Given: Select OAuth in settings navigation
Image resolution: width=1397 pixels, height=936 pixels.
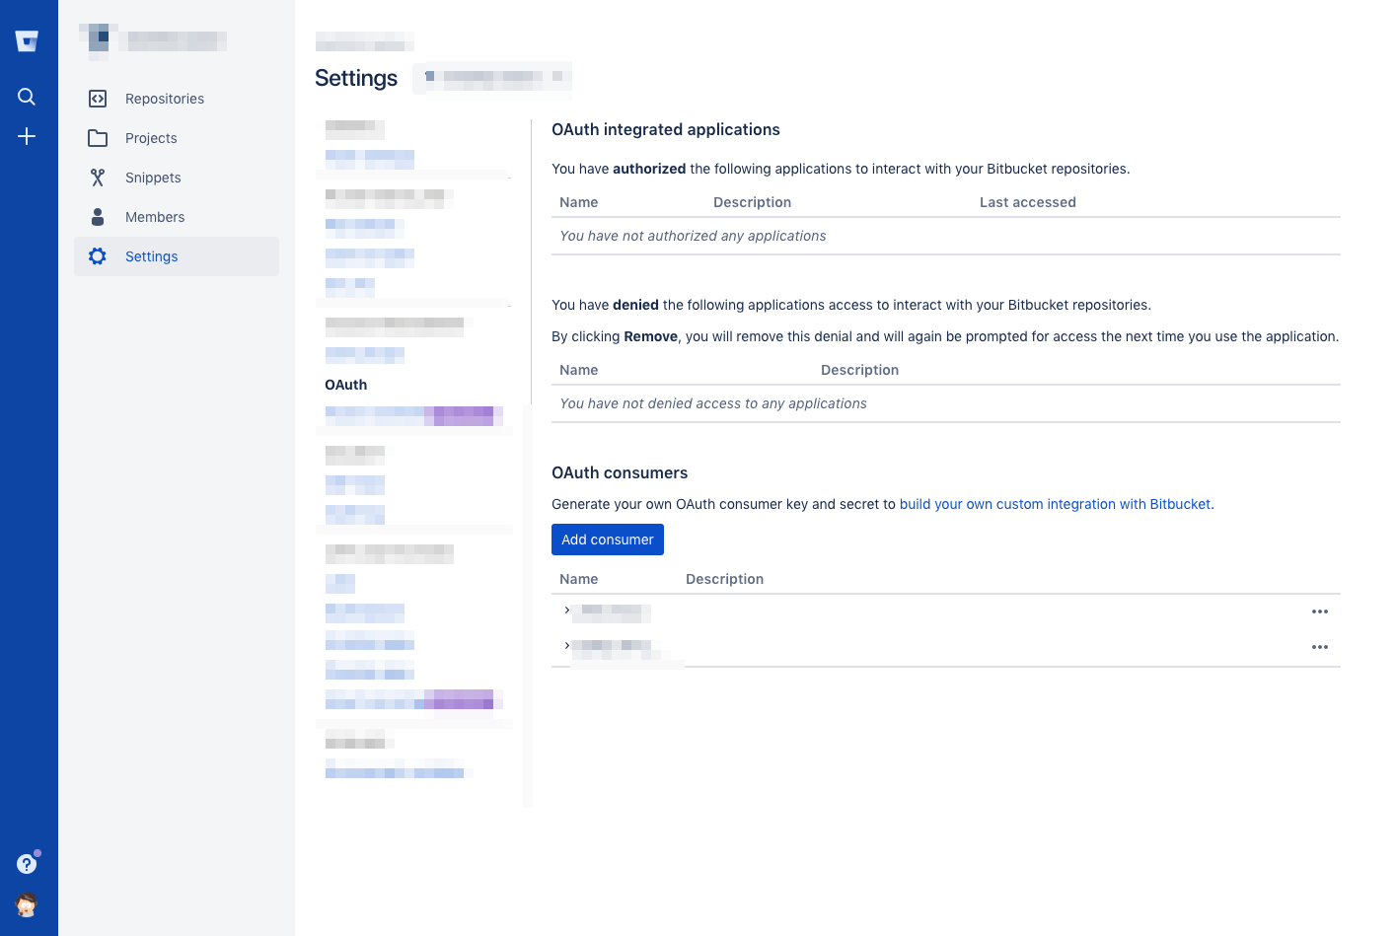Looking at the screenshot, I should tap(346, 385).
